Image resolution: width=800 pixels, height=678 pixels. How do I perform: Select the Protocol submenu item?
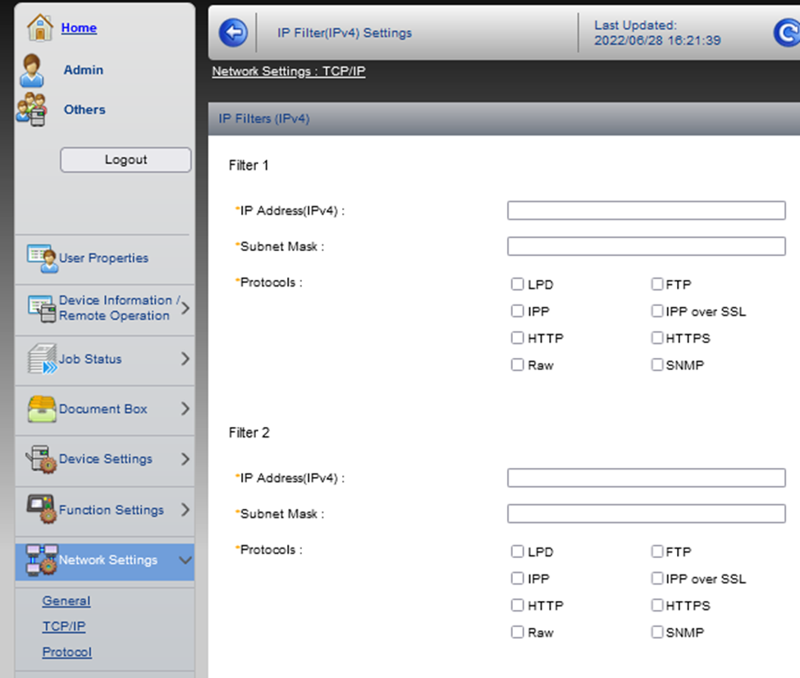tap(66, 652)
